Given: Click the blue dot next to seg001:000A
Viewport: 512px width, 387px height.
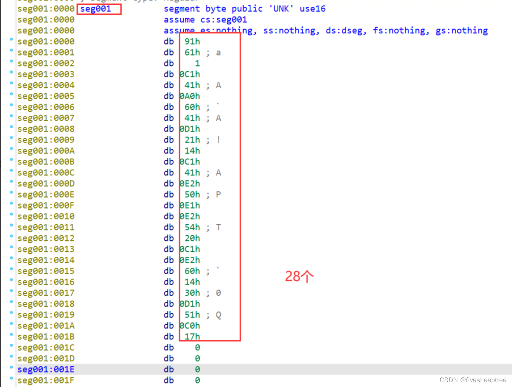Looking at the screenshot, I should (11, 148).
